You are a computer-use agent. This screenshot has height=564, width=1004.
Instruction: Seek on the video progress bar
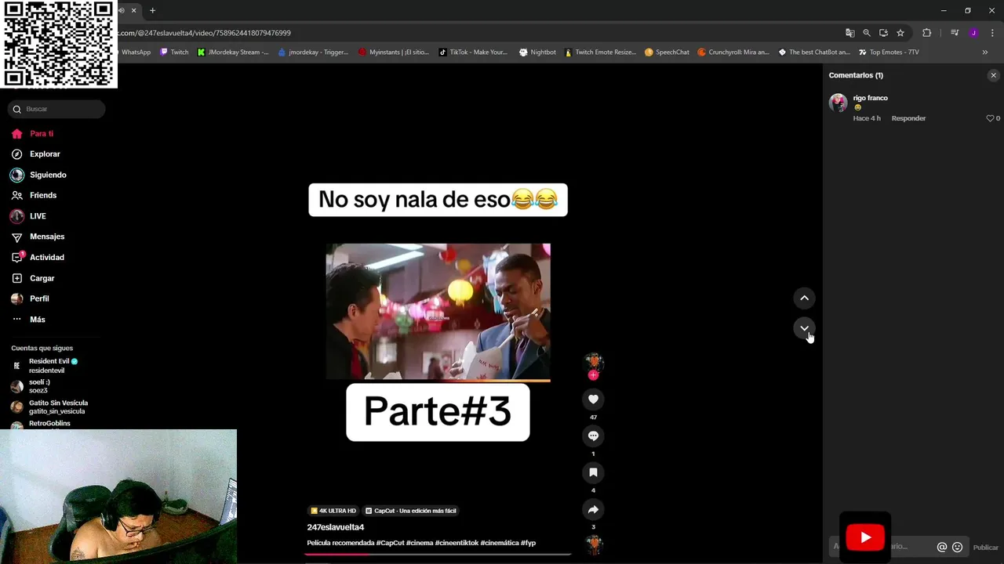(438, 554)
